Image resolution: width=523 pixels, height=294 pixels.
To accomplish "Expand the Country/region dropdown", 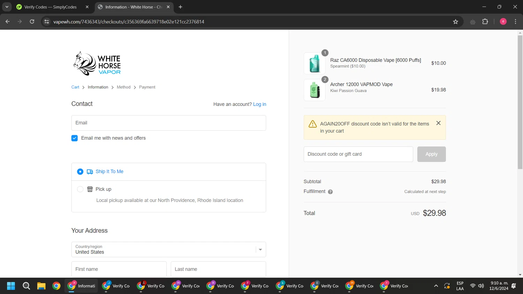I will click(260, 249).
